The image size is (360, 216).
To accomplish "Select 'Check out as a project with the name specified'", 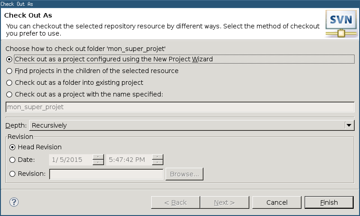I will click(x=9, y=95).
